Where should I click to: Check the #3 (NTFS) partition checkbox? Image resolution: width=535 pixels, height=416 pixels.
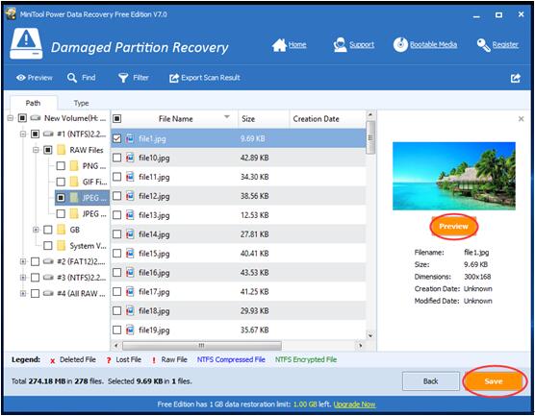point(35,278)
